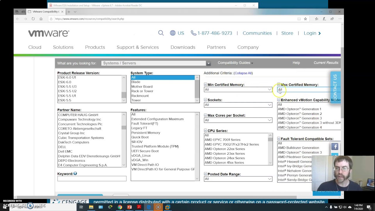375x211 pixels.
Task: Open browser settings ellipsis menu
Action: click(340, 19)
